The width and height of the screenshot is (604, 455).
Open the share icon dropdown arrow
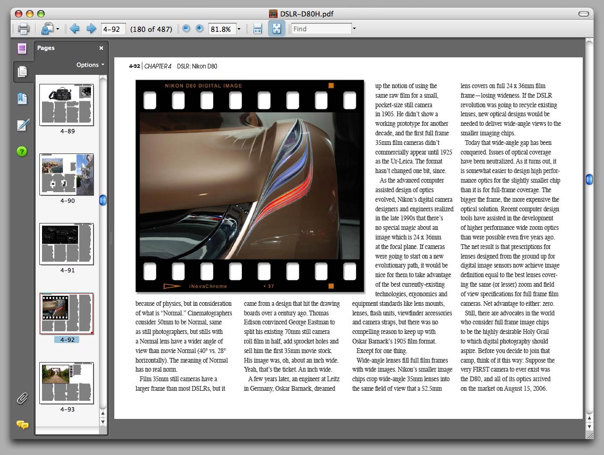(58, 29)
